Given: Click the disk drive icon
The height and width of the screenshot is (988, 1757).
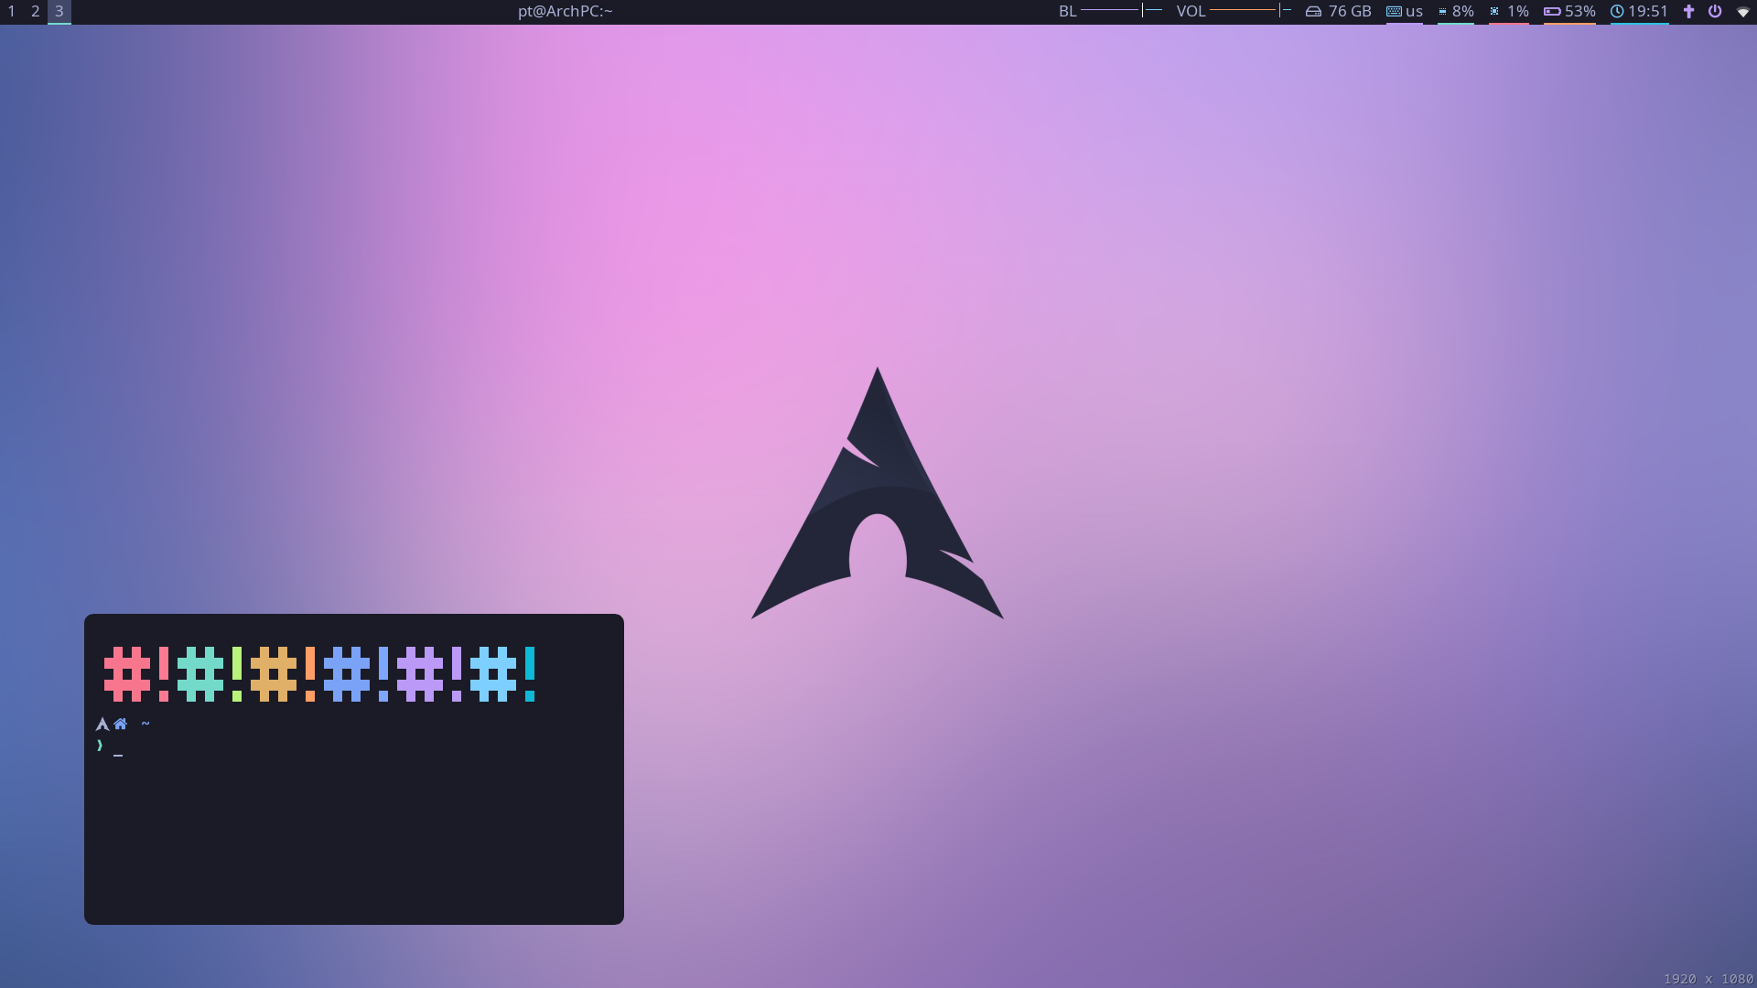Looking at the screenshot, I should pos(1313,12).
